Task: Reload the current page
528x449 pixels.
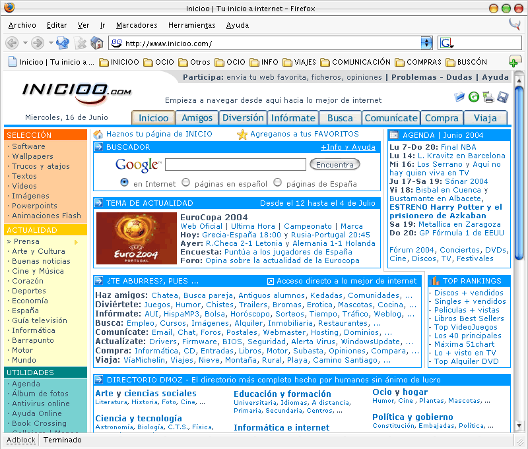Action: [x=63, y=43]
